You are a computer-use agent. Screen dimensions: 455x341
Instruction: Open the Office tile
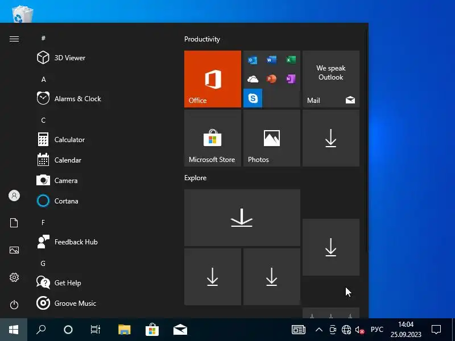212,79
